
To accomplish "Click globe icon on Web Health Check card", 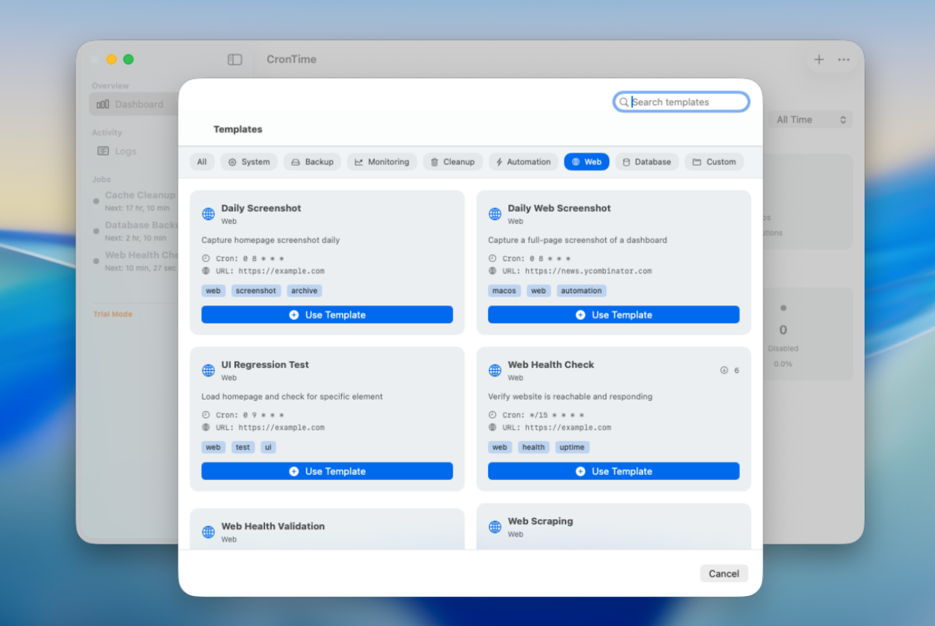I will point(495,370).
